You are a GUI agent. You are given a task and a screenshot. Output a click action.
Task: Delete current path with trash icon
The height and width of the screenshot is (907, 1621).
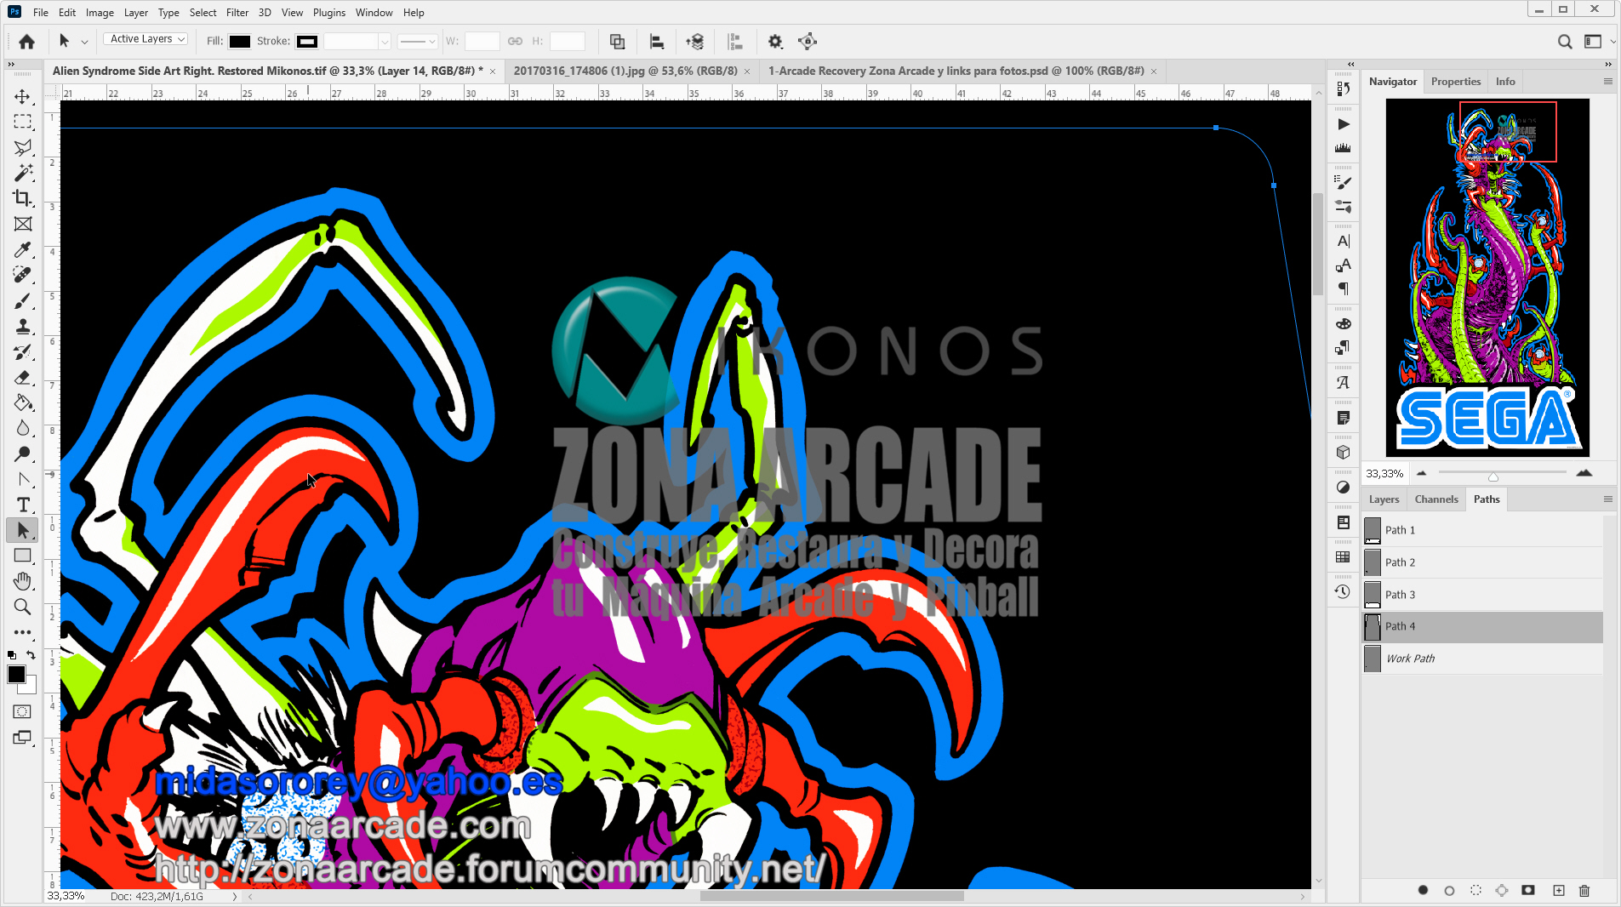(1584, 890)
